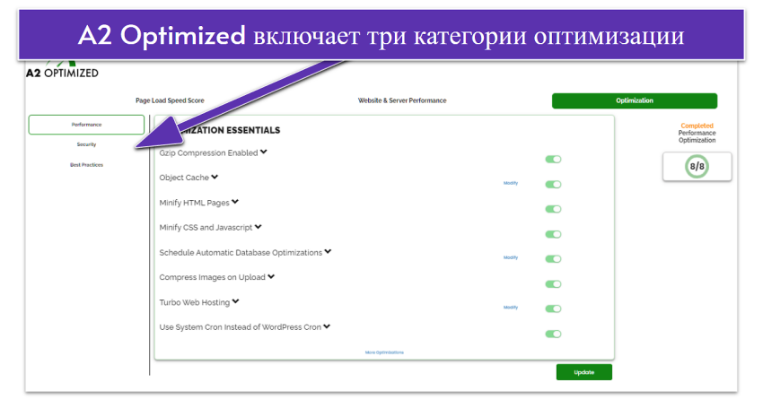Click the Object Cache label
This screenshot has width=763, height=400.
click(x=184, y=178)
